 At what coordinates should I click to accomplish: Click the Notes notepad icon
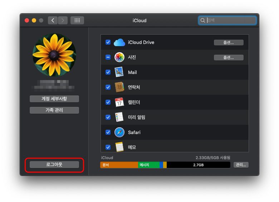[x=119, y=147]
